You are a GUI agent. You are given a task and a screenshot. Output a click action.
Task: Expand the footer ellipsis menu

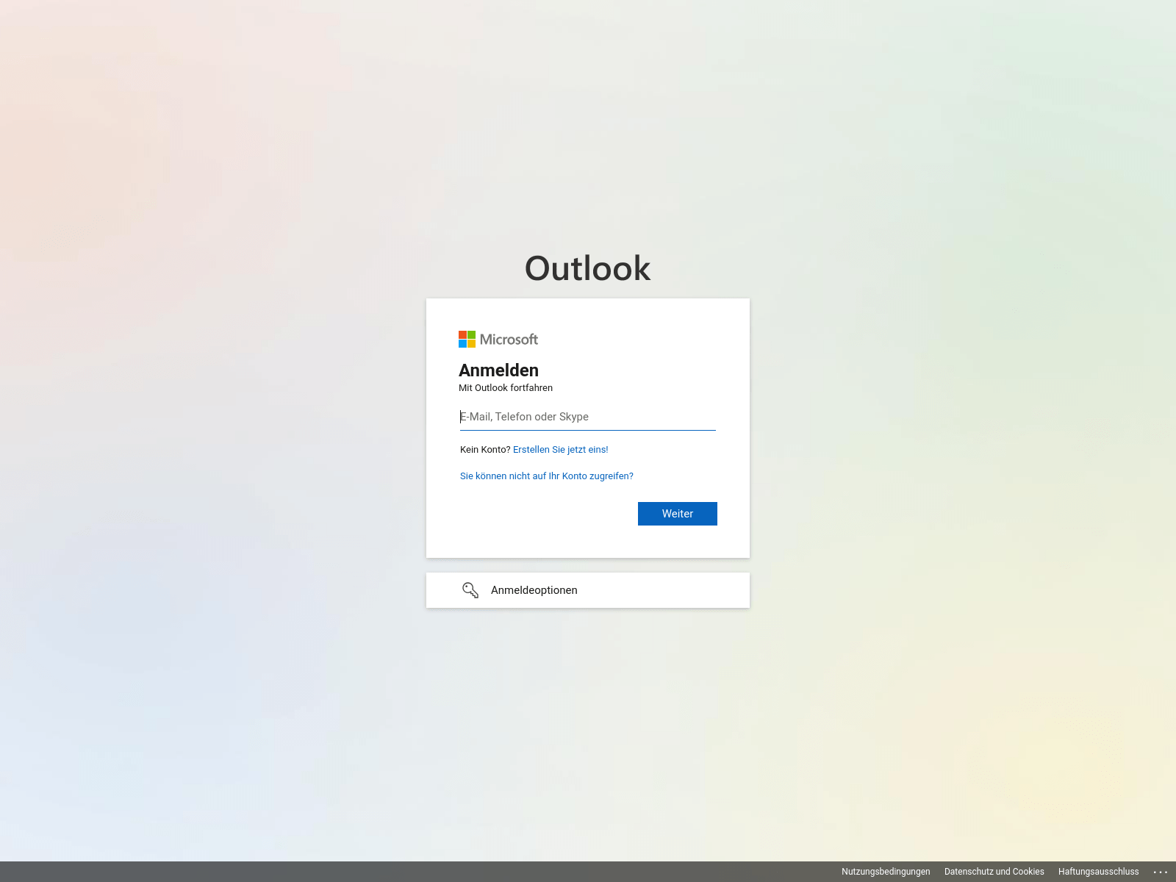[x=1161, y=872]
